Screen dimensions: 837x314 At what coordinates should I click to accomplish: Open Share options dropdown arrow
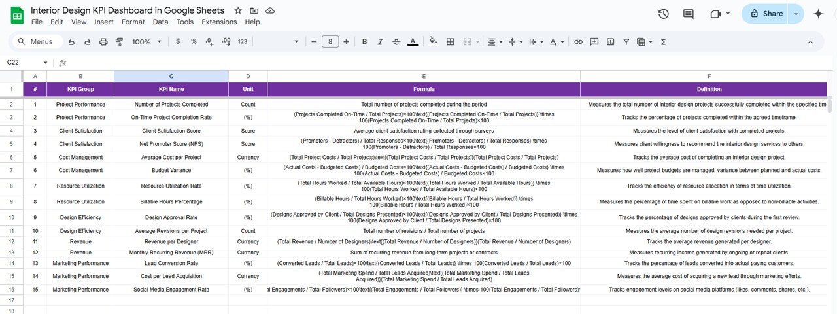(x=796, y=14)
